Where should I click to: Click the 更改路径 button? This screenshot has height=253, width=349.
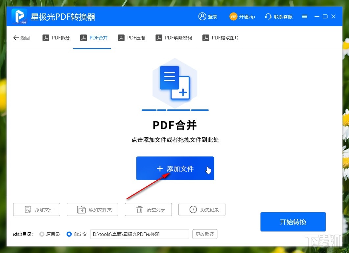(x=205, y=234)
